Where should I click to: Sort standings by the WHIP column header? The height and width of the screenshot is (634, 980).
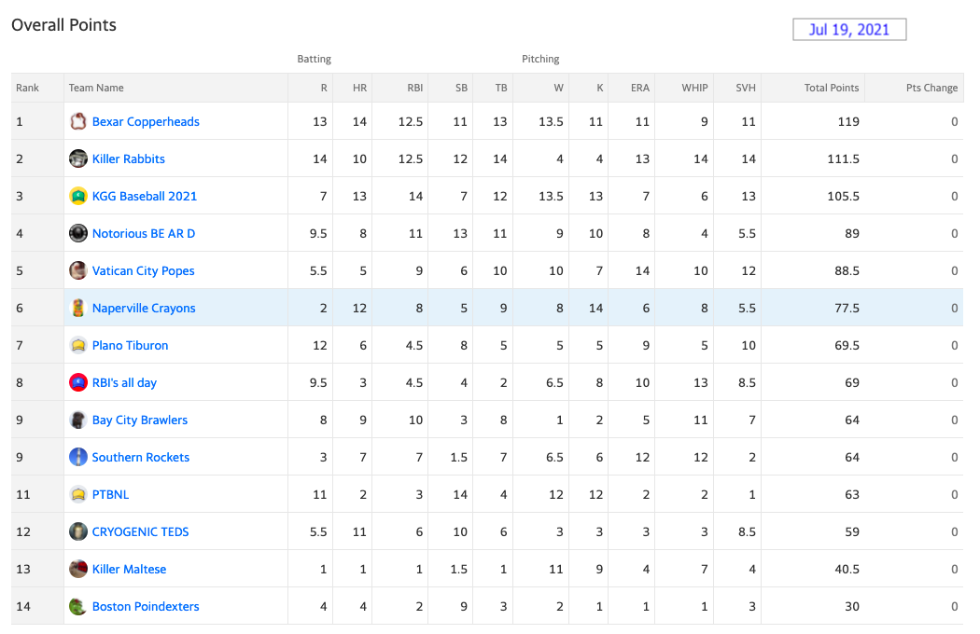click(694, 88)
